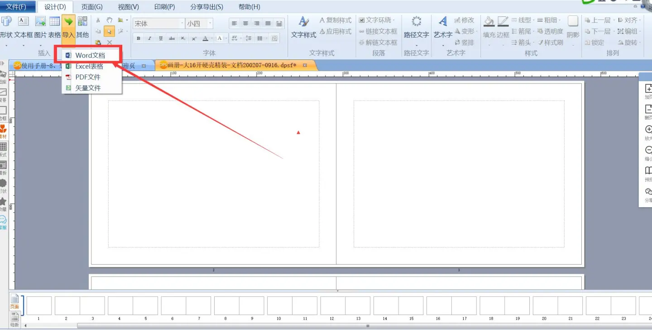Open the 版式 layout sidebar panel

pyautogui.click(x=3, y=150)
